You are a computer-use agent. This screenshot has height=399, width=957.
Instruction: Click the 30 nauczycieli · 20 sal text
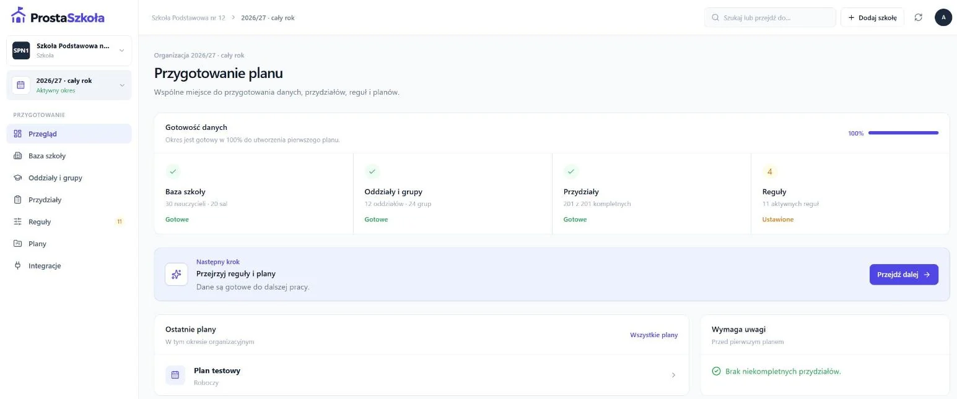tap(196, 204)
